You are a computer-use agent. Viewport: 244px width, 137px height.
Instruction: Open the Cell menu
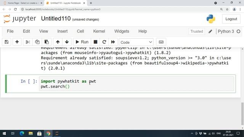[x=80, y=31]
